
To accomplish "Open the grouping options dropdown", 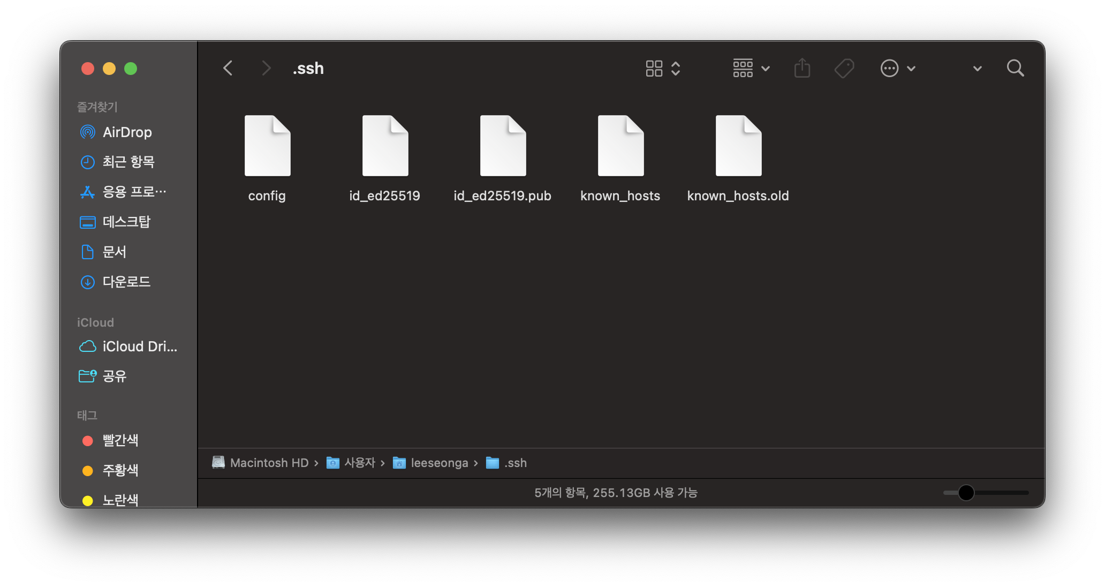I will pyautogui.click(x=751, y=69).
